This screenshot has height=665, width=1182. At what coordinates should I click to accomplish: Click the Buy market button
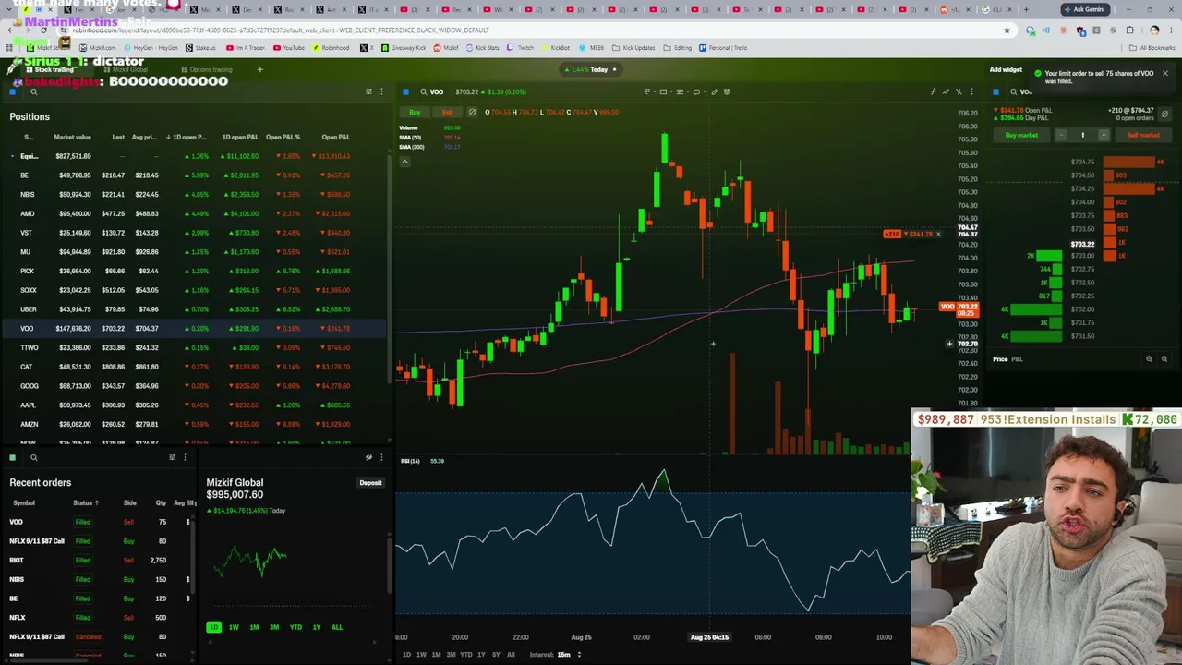(1021, 135)
